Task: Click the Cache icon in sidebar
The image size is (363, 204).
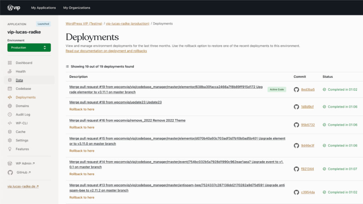Action: click(x=10, y=132)
